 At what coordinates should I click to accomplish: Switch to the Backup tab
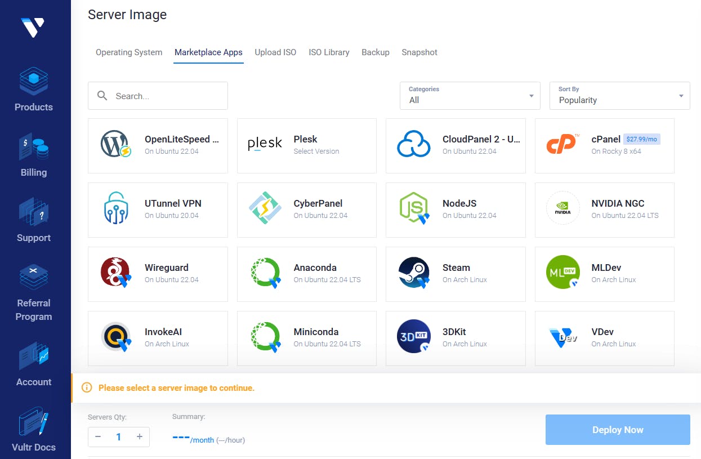tap(376, 52)
